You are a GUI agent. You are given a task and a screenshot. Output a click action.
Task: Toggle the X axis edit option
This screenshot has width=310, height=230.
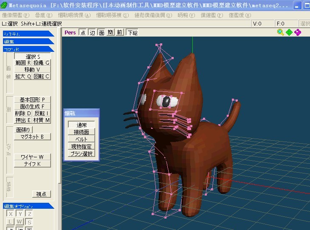click(11, 214)
